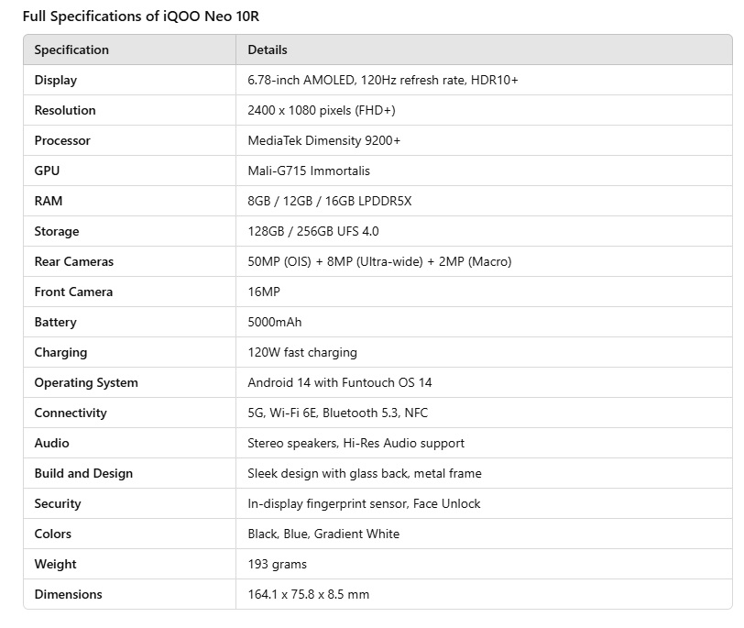Click the '164.1 x 75.8 x 8.5 mm' dimensions value
The width and height of the screenshot is (744, 628).
(x=309, y=594)
